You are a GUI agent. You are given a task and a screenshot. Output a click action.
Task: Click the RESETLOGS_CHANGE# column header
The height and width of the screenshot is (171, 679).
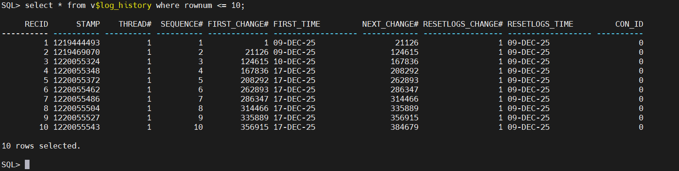463,24
